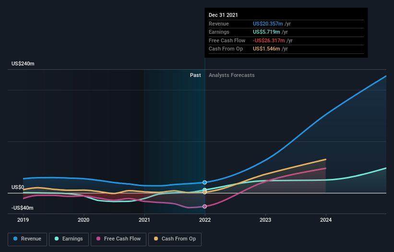Image resolution: width=394 pixels, height=252 pixels.
Task: Click the -US$40m y-axis label
Action: [x=23, y=208]
